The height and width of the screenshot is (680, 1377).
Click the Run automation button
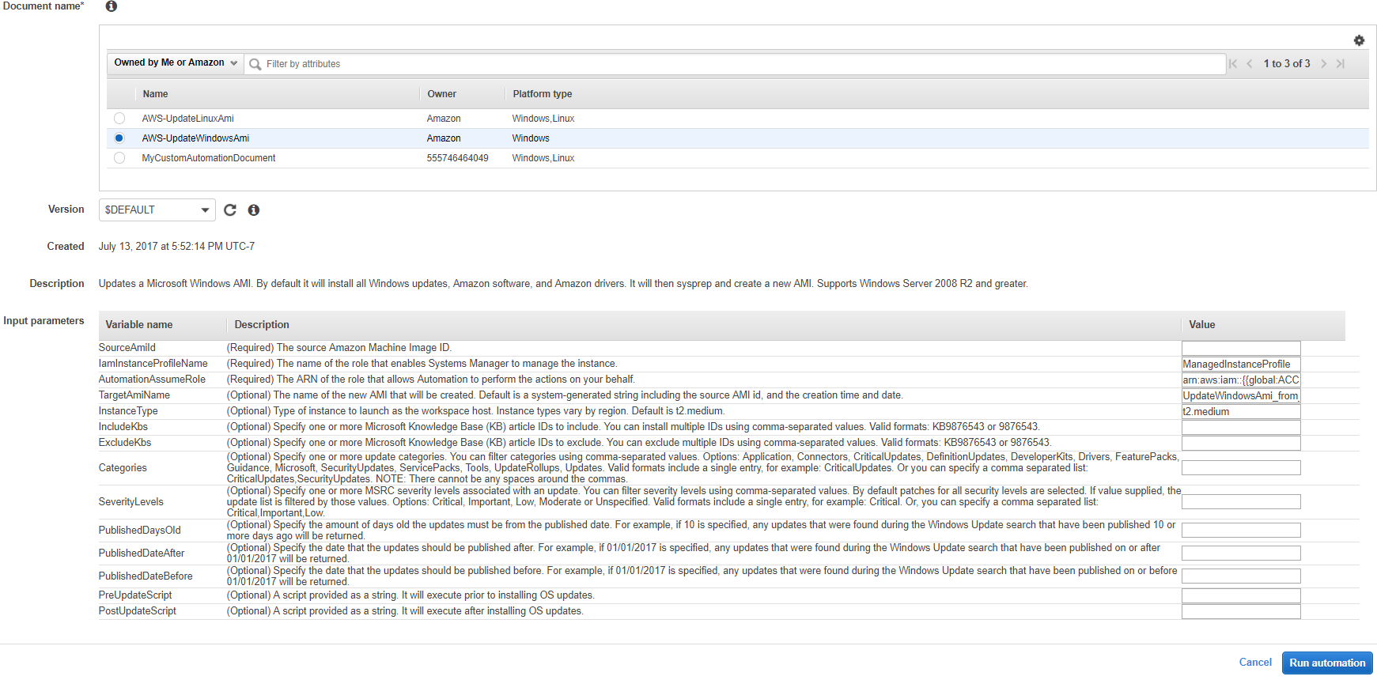click(1327, 663)
